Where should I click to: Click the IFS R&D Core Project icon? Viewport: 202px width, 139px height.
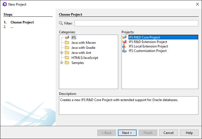[x=124, y=37]
